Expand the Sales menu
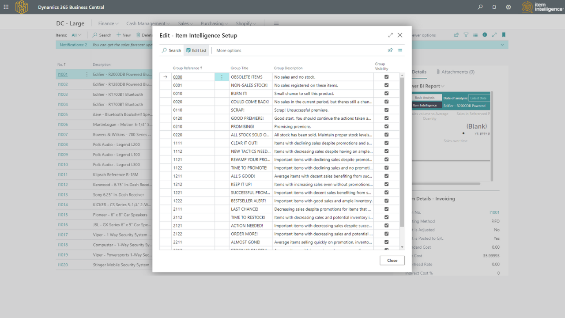The height and width of the screenshot is (318, 565). 186,23
